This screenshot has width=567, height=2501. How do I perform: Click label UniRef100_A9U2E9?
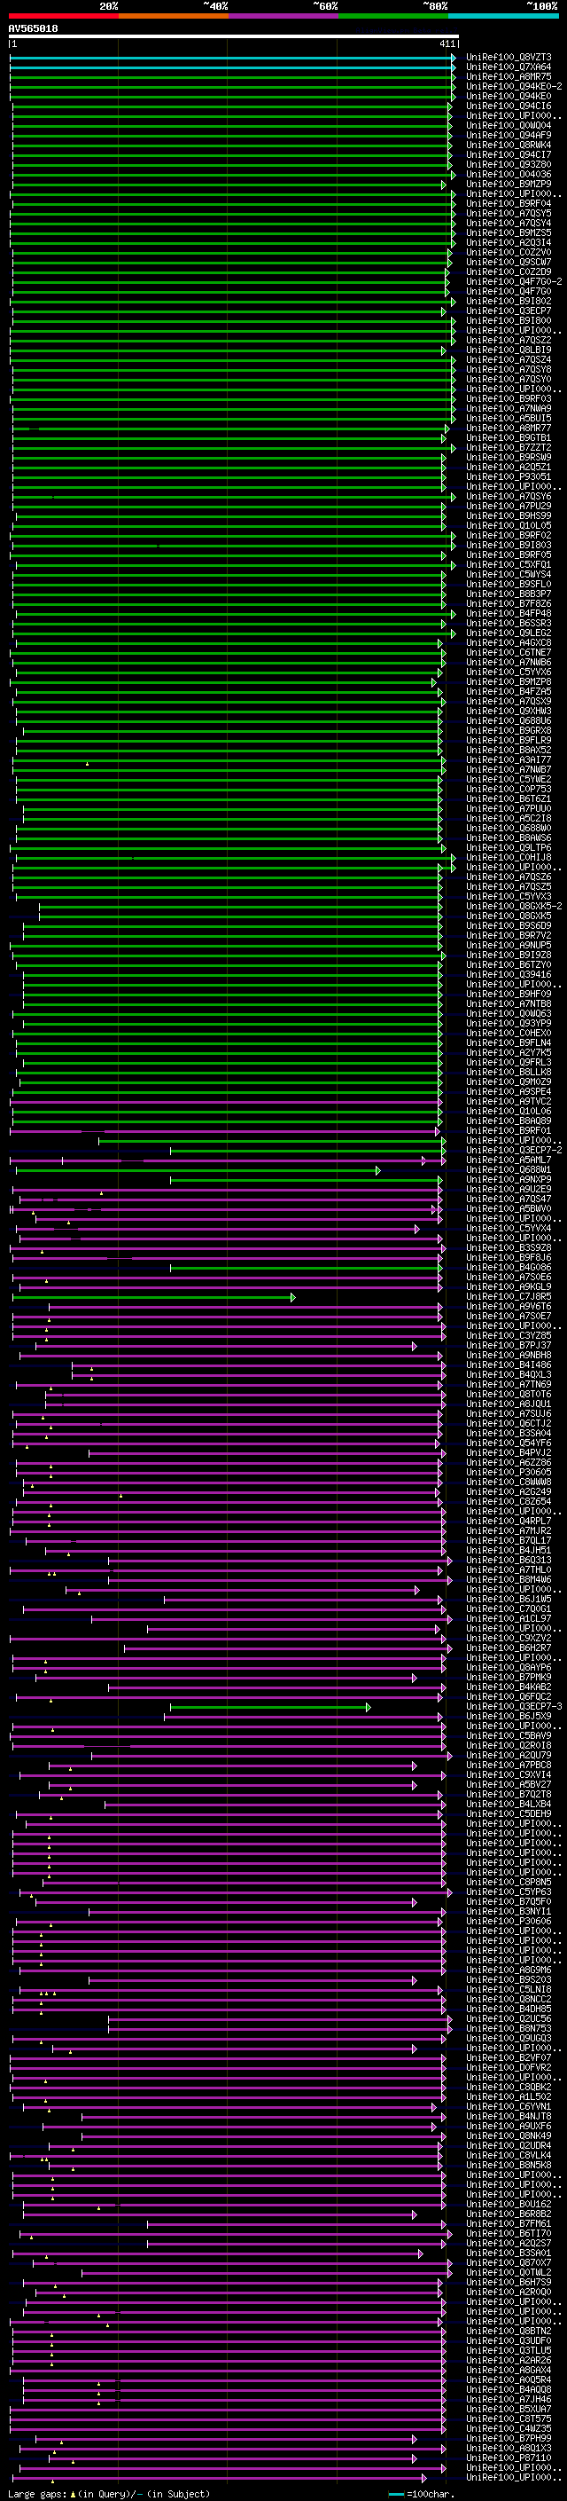508,1188
